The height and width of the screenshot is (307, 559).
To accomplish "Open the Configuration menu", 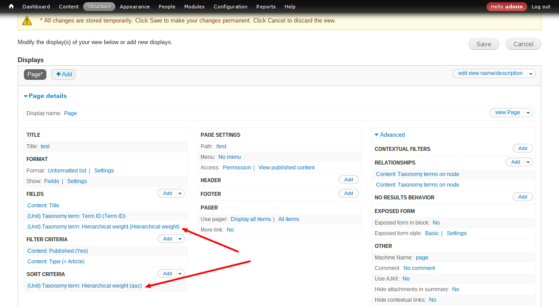I will 230,7.
